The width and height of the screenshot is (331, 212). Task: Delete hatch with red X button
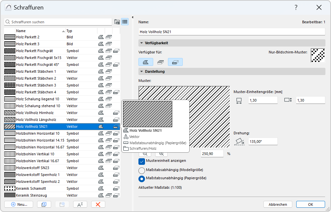[x=98, y=204]
